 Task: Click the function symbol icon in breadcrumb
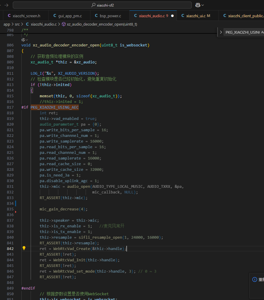(64, 24)
